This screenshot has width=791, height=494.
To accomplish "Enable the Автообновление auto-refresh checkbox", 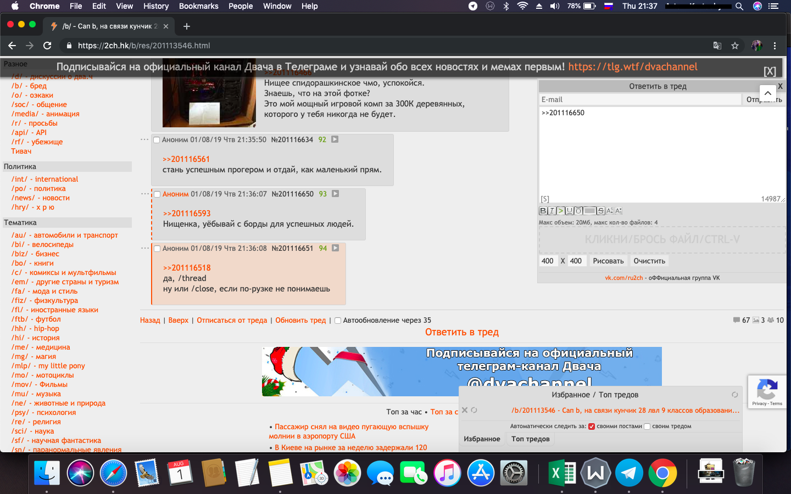I will (338, 321).
